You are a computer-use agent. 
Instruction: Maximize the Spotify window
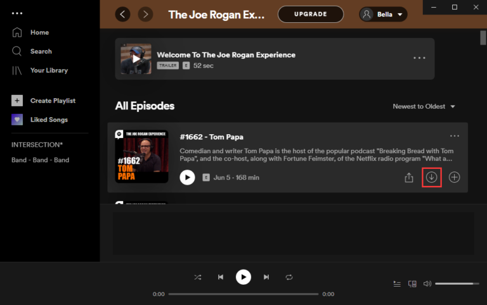(455, 7)
